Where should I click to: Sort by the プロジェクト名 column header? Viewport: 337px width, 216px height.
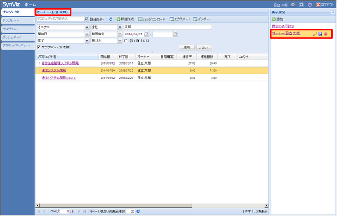coord(67,57)
